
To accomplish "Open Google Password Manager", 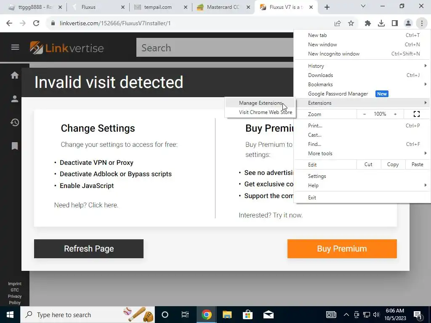I will click(x=362, y=94).
